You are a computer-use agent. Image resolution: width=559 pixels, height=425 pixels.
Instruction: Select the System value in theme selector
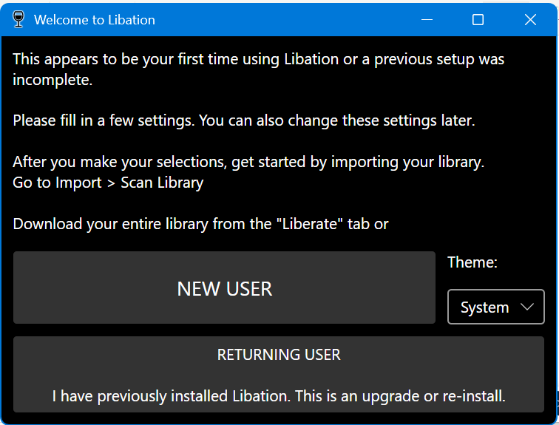(x=484, y=307)
